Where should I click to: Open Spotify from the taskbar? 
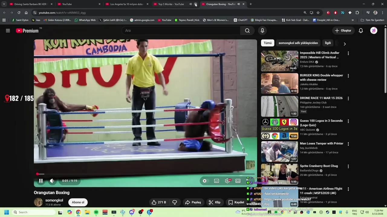point(96,212)
